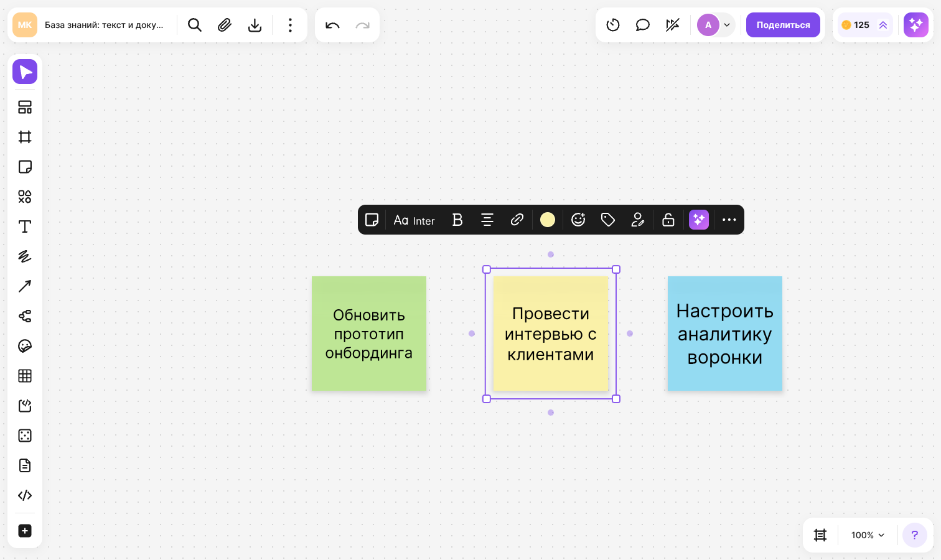Add a link to the note
Image resolution: width=941 pixels, height=560 pixels.
[x=517, y=220]
